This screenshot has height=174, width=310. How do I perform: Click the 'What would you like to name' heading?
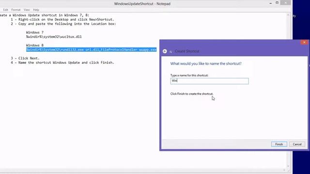pyautogui.click(x=206, y=63)
